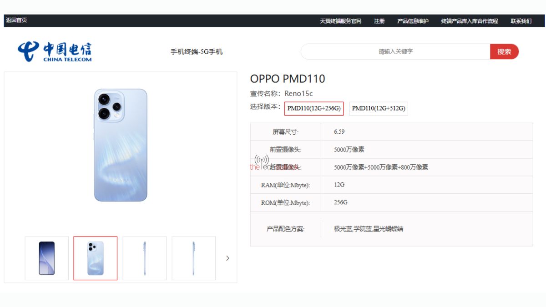Select the third side-profile thumbnail

click(x=145, y=258)
